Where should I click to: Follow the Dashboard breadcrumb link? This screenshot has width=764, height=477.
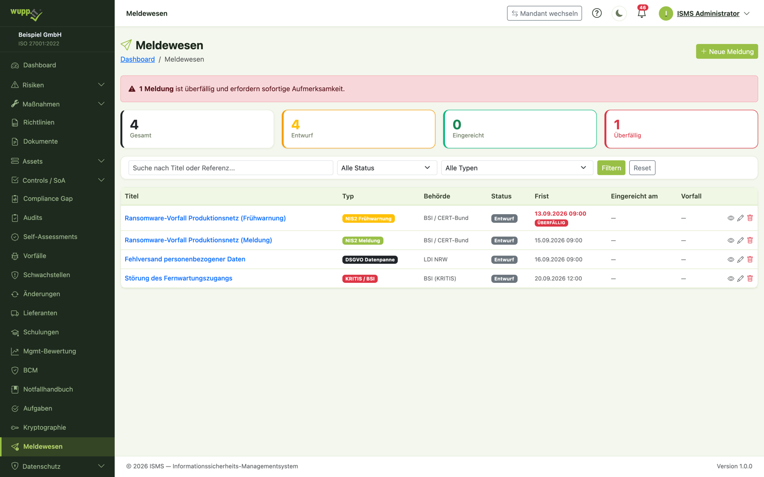coord(138,59)
